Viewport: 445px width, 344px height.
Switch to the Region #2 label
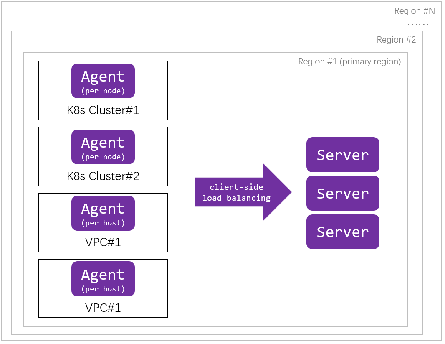(x=396, y=40)
